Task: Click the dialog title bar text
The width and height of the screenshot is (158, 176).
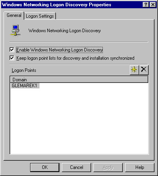Action: tap(57, 5)
